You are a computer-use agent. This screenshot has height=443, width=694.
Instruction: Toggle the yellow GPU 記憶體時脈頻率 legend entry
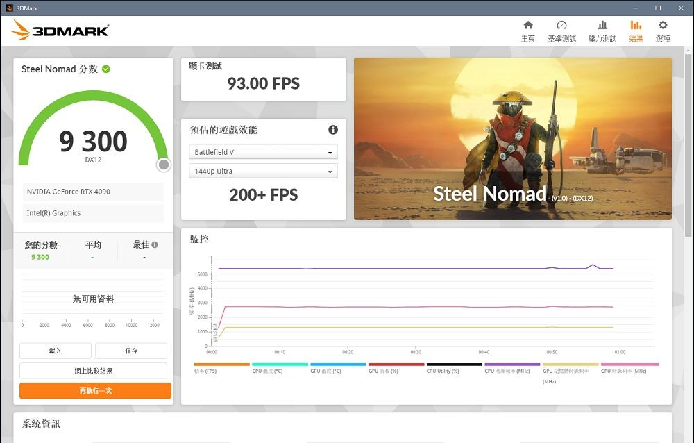570,374
